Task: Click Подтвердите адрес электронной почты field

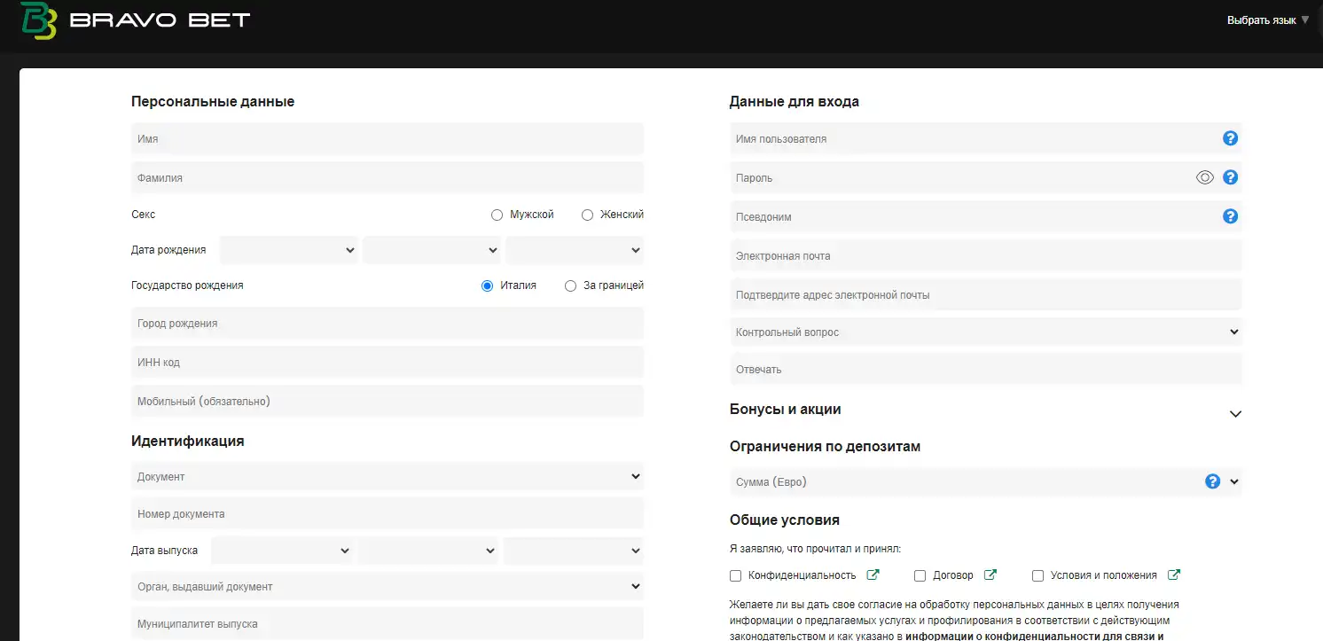Action: pyautogui.click(x=986, y=294)
